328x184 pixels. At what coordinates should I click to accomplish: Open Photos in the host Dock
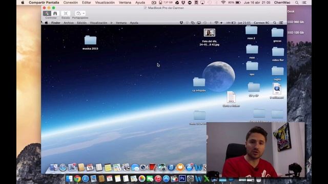pyautogui.click(x=142, y=179)
